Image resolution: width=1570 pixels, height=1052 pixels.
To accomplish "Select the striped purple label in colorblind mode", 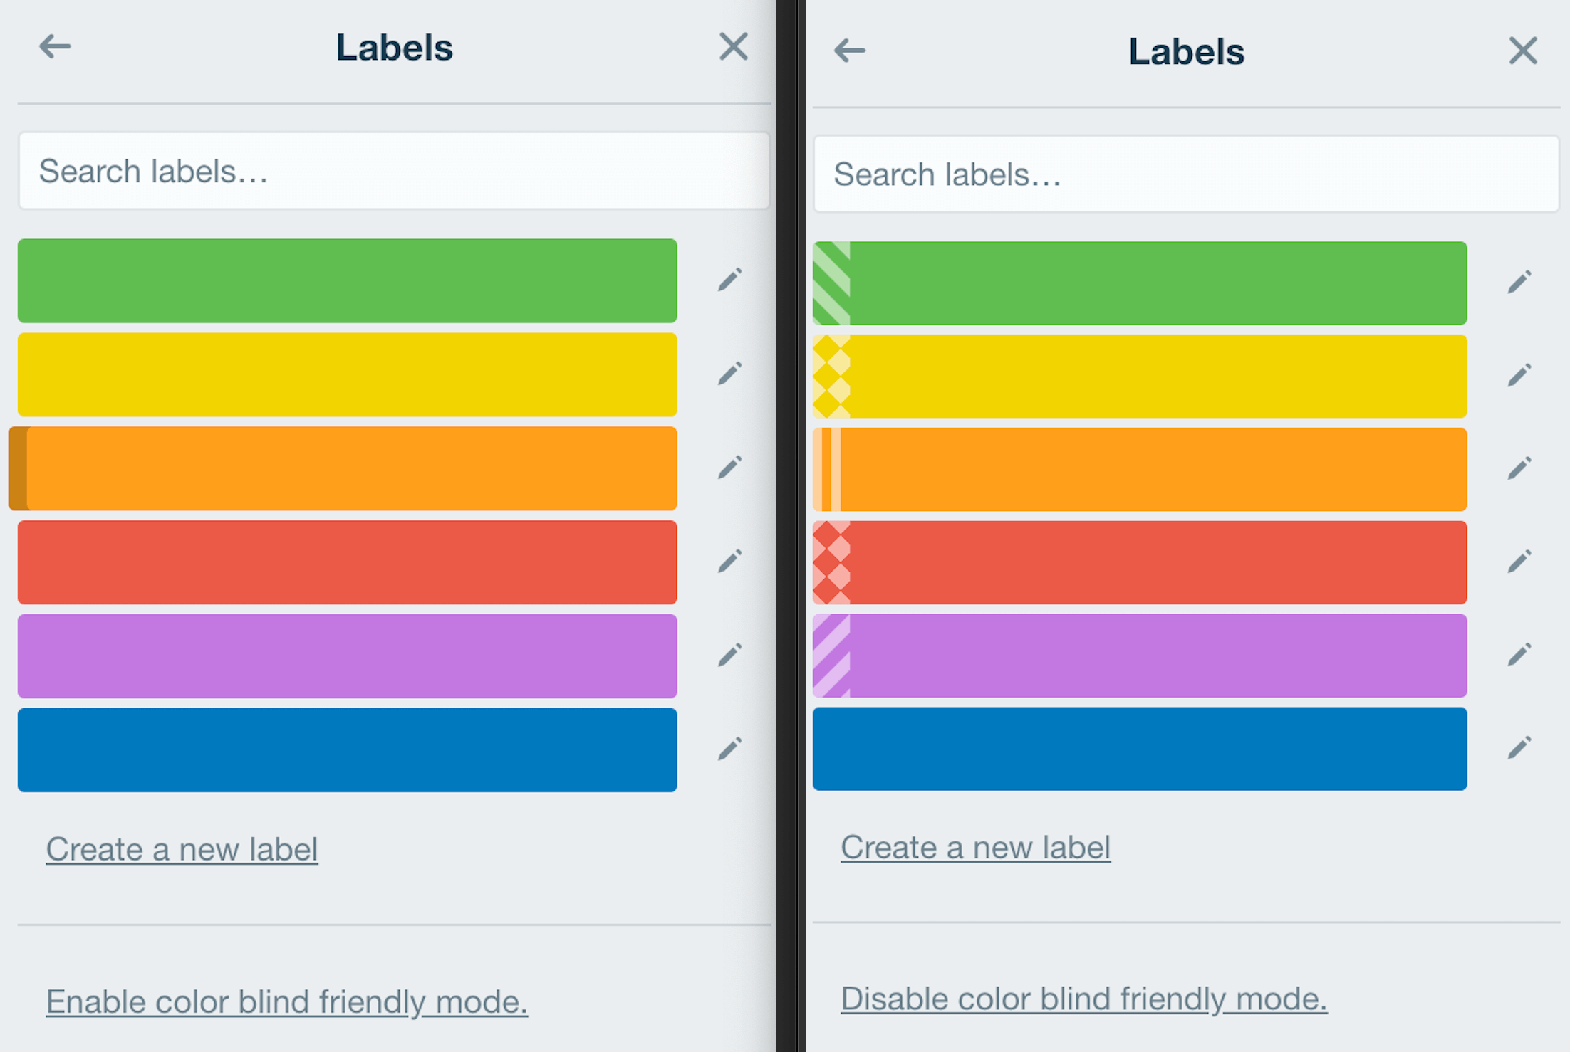I will [x=1140, y=656].
